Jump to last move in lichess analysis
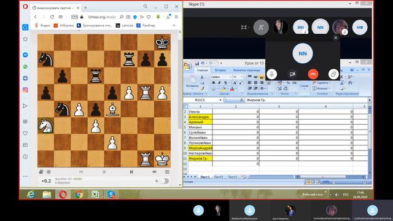 pos(154,172)
